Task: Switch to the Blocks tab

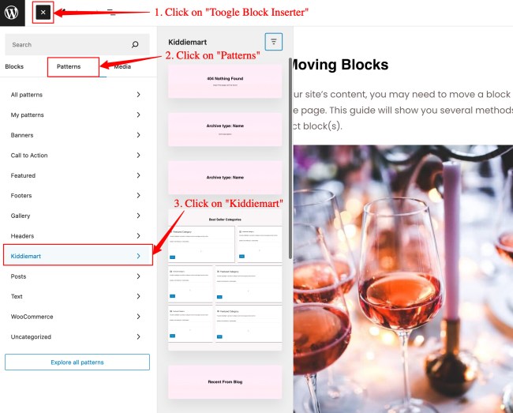Action: (x=14, y=66)
